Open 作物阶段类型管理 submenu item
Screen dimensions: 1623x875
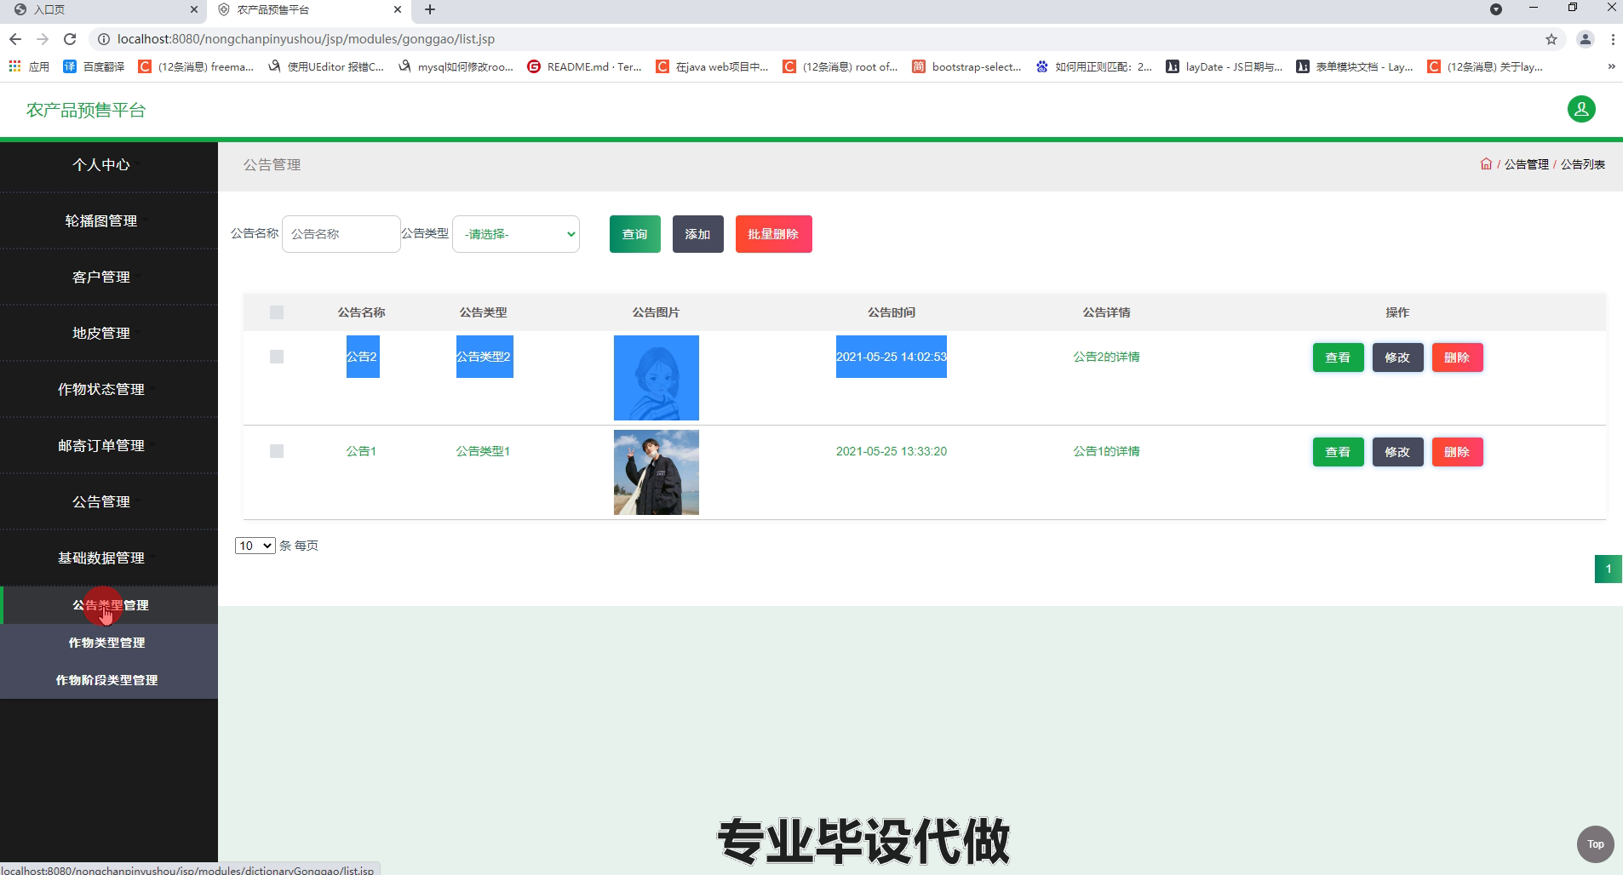(109, 680)
